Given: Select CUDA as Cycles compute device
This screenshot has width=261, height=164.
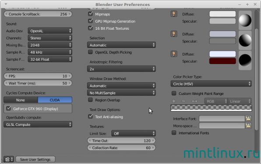Looking at the screenshot, I should pyautogui.click(x=55, y=100).
